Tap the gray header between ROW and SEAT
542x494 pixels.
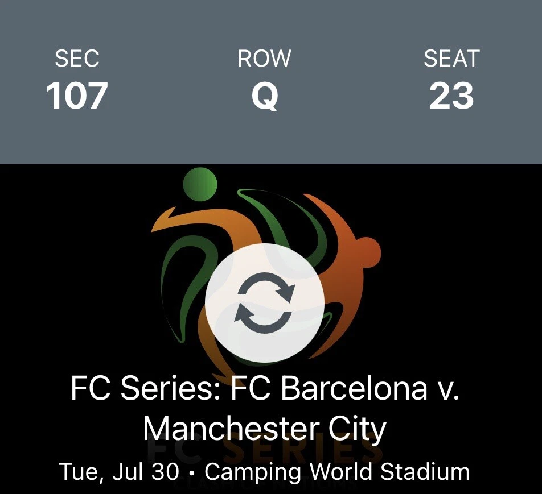359,80
